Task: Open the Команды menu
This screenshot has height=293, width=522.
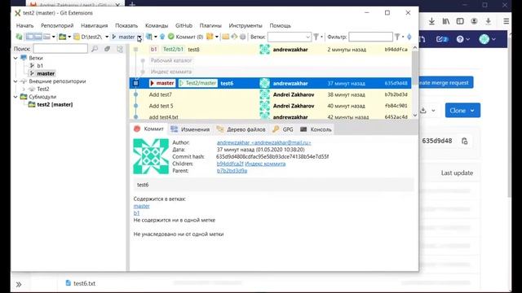Action: point(157,25)
